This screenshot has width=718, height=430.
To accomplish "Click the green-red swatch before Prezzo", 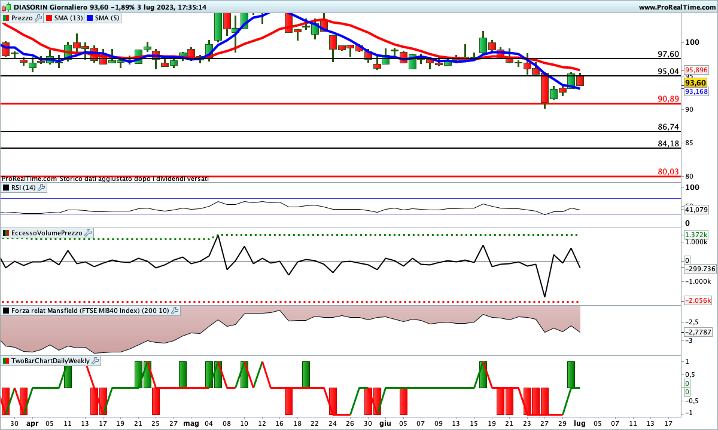I will 6,18.
